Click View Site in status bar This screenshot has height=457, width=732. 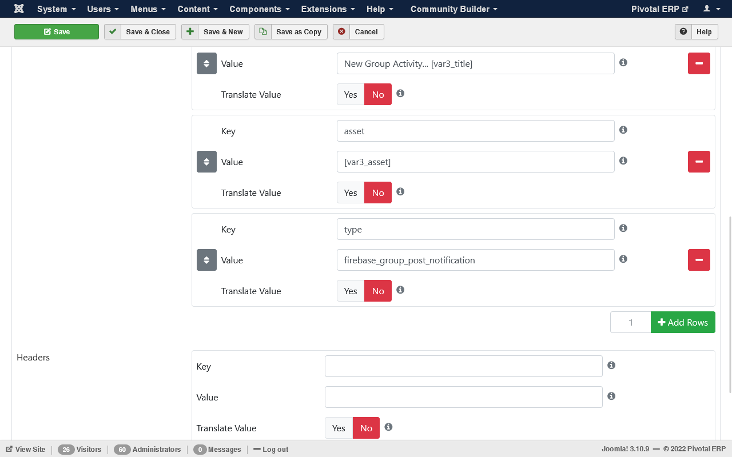click(x=26, y=450)
